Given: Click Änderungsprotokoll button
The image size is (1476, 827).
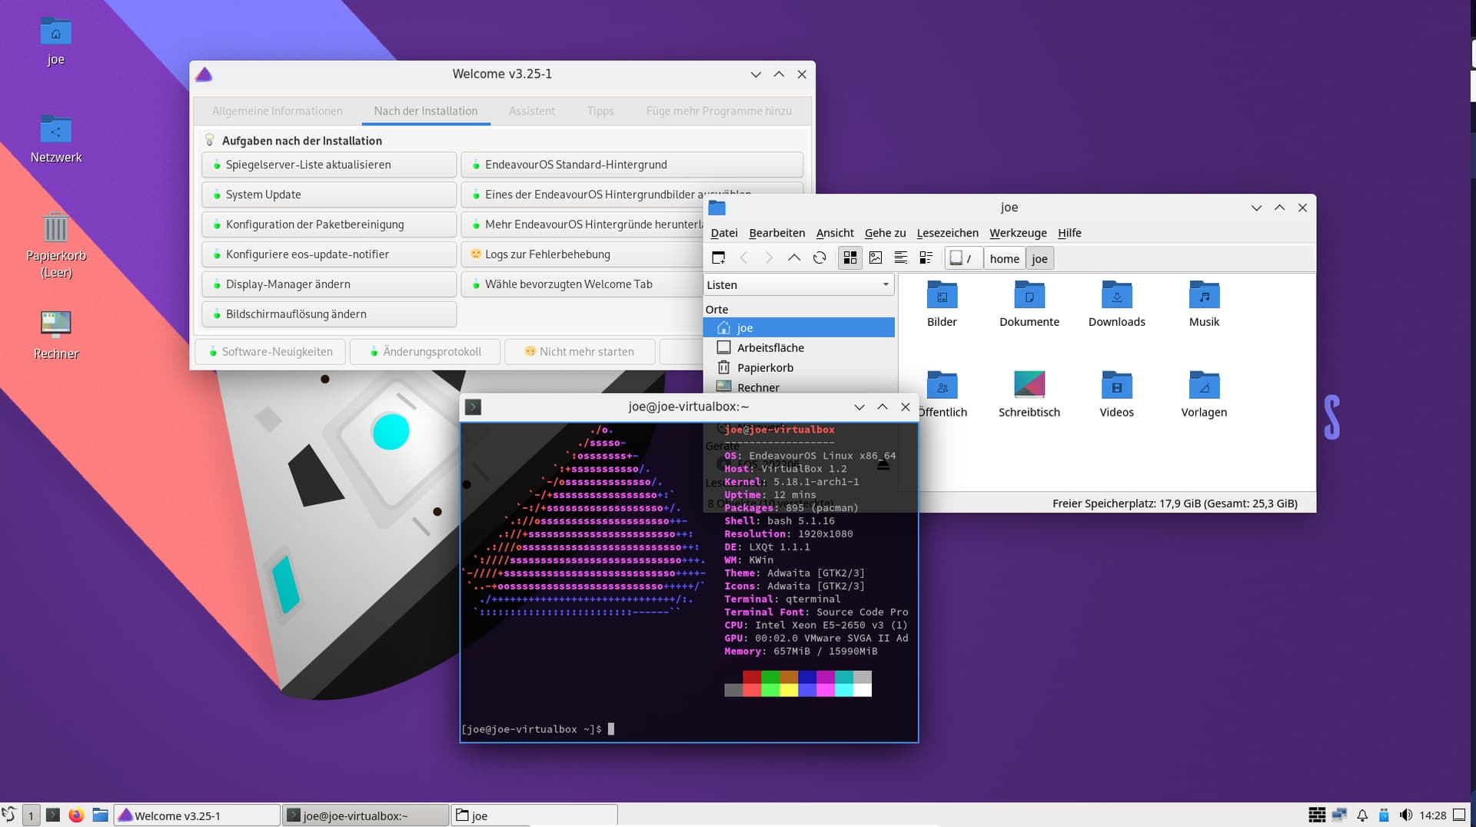Looking at the screenshot, I should click(425, 351).
